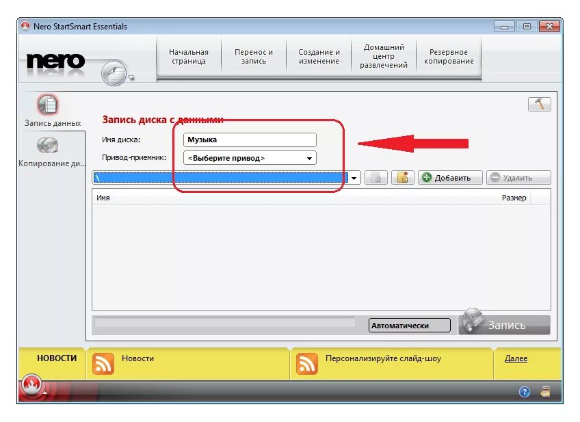Image resolution: width=580 pixels, height=422 pixels.
Task: Switch to the Начальная страница tab
Action: click(189, 57)
